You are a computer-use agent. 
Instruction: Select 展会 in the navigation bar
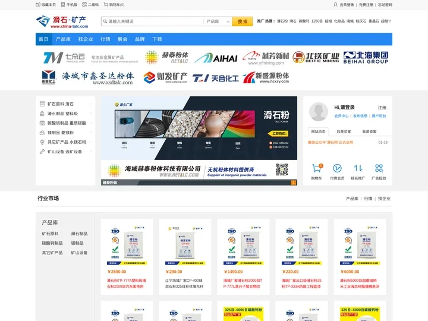coord(122,39)
